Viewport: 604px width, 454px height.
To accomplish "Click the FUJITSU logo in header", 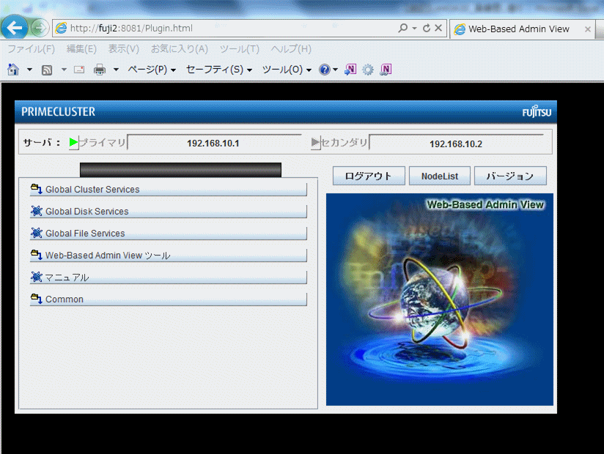I will click(x=537, y=112).
